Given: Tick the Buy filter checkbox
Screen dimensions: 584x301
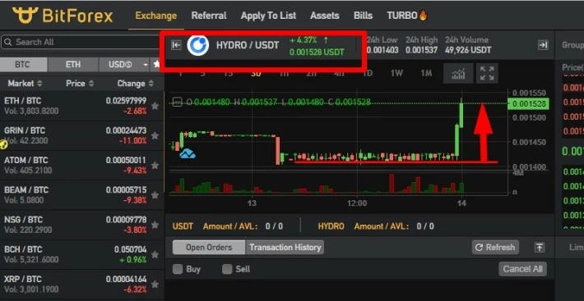Looking at the screenshot, I should coord(178,269).
